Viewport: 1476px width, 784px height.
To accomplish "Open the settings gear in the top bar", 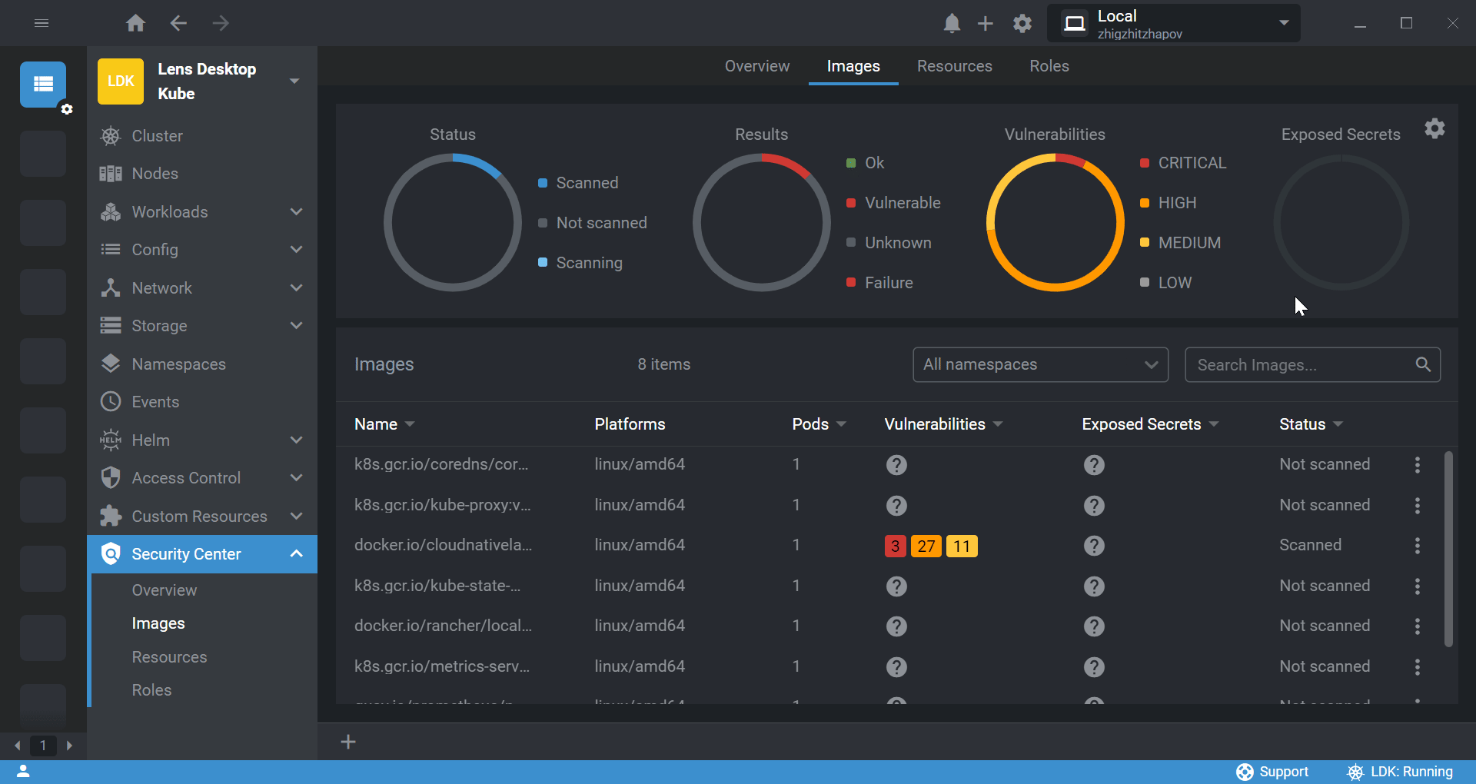I will (1022, 23).
